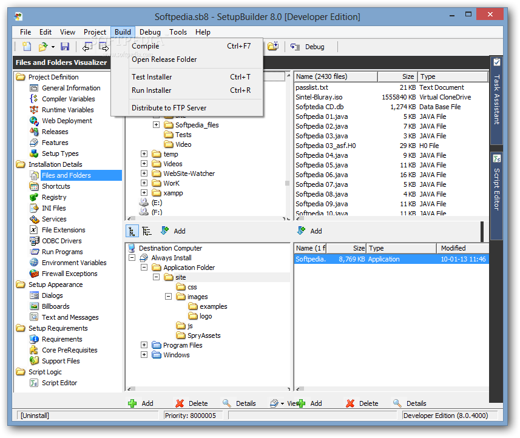Viewport: 520px width, 438px height.
Task: Click the Features icon in sidebar
Action: [x=34, y=143]
